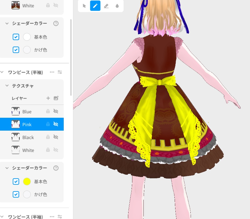Click the help icon beside シェーダーカラー

[56, 23]
